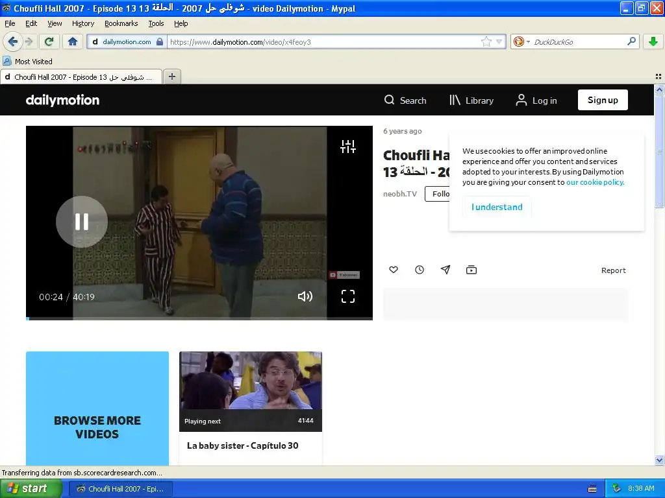Open the DuckDuckGo search engine dropdown

pyautogui.click(x=521, y=41)
